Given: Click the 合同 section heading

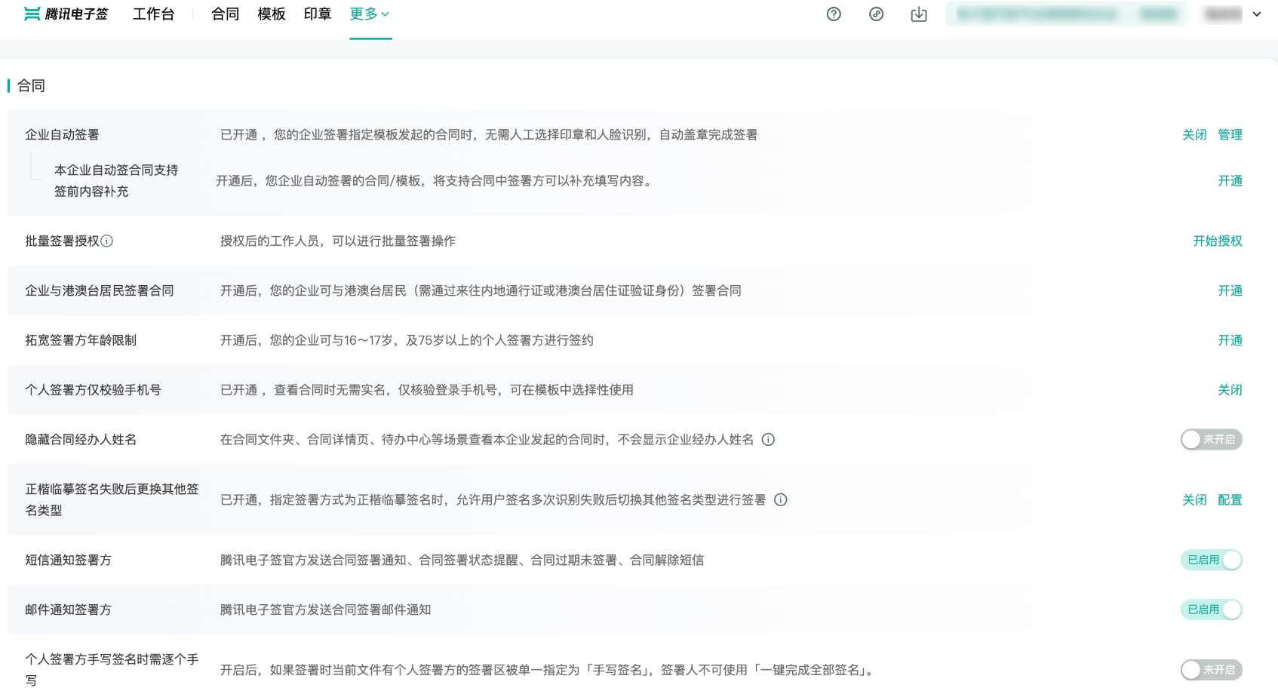Looking at the screenshot, I should pyautogui.click(x=31, y=86).
